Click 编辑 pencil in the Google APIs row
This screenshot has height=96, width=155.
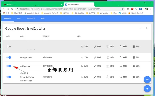97,57
